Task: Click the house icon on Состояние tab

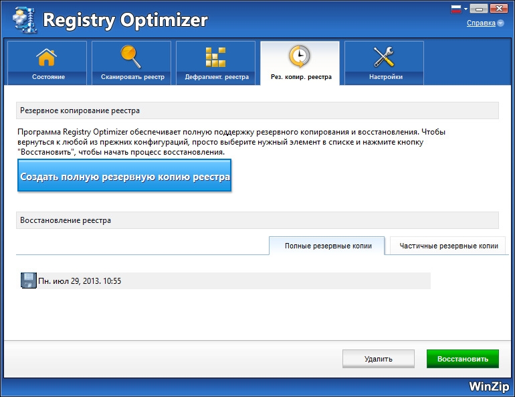Action: 46,58
